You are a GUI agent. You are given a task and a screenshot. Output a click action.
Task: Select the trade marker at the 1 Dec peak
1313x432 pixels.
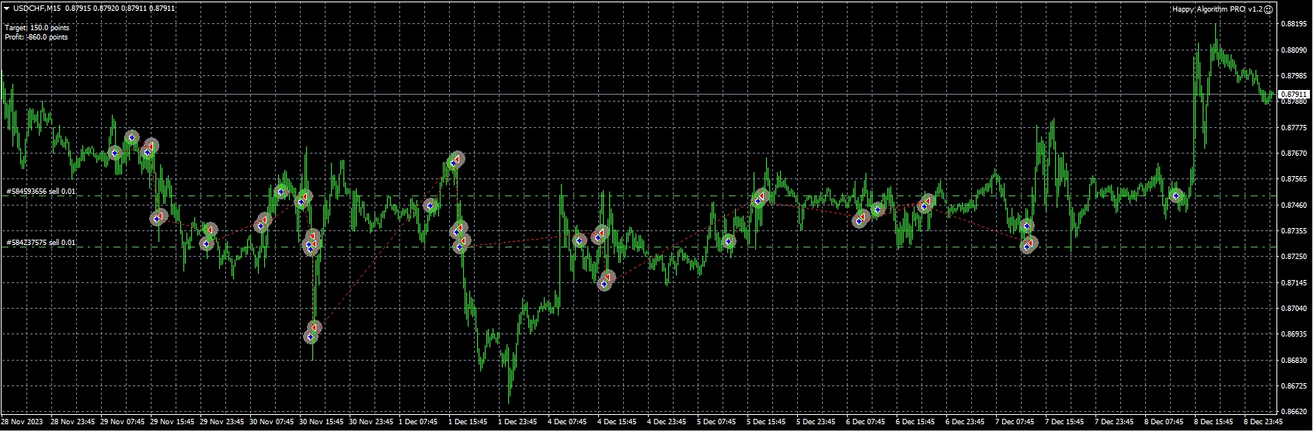456,161
